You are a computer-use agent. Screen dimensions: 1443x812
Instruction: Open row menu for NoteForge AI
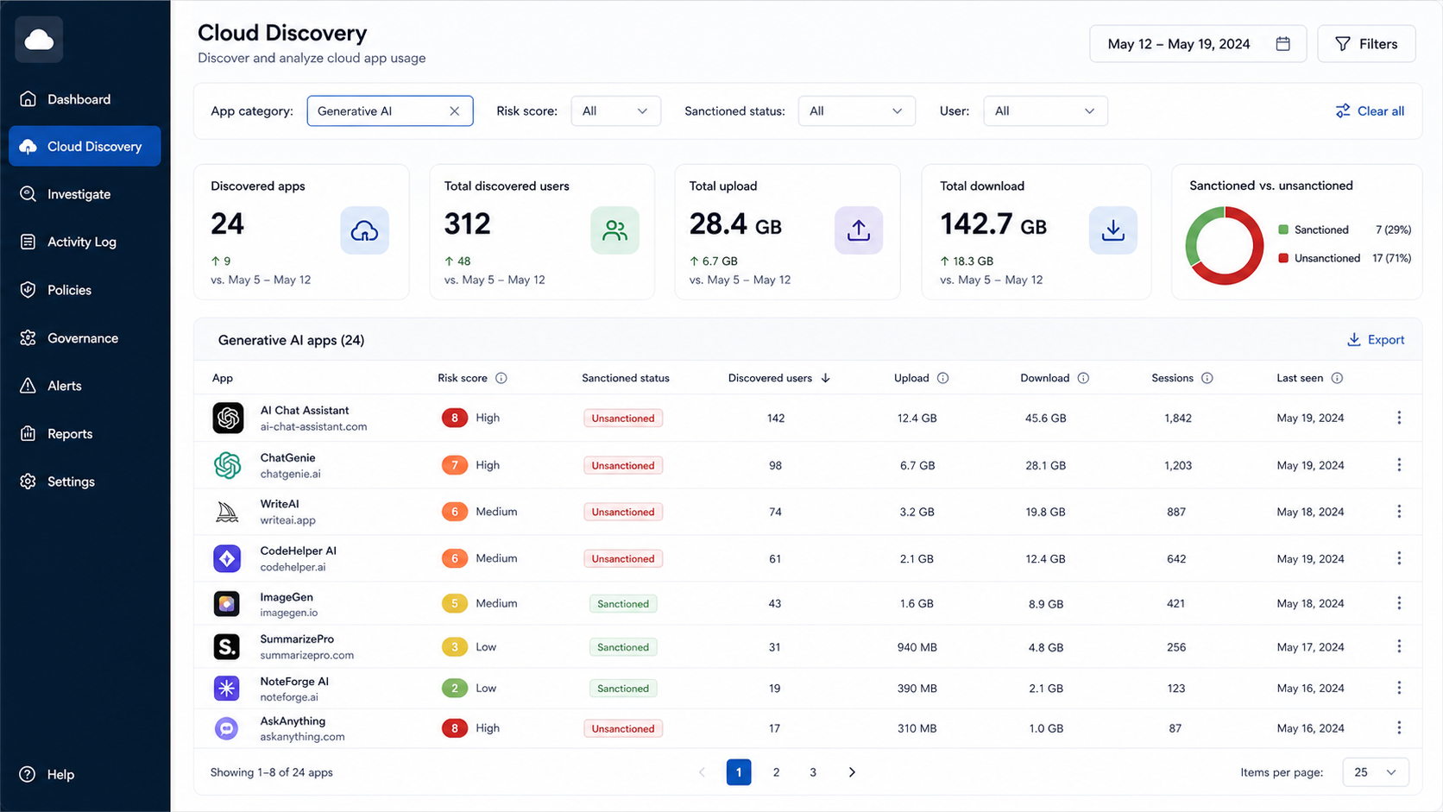(x=1399, y=688)
